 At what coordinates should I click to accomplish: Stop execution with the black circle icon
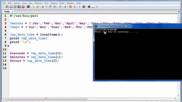pos(84,7)
